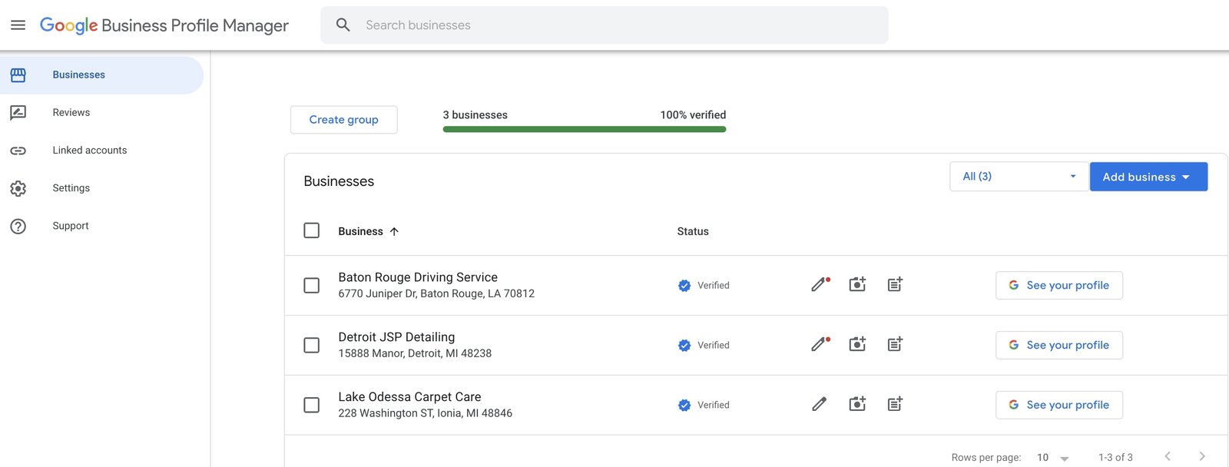1229x467 pixels.
Task: Click the Create group button
Action: (343, 120)
